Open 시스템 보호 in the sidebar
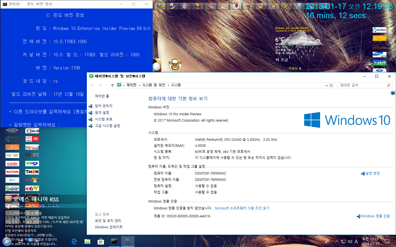Viewport: 396px width, 247px height. (104, 119)
